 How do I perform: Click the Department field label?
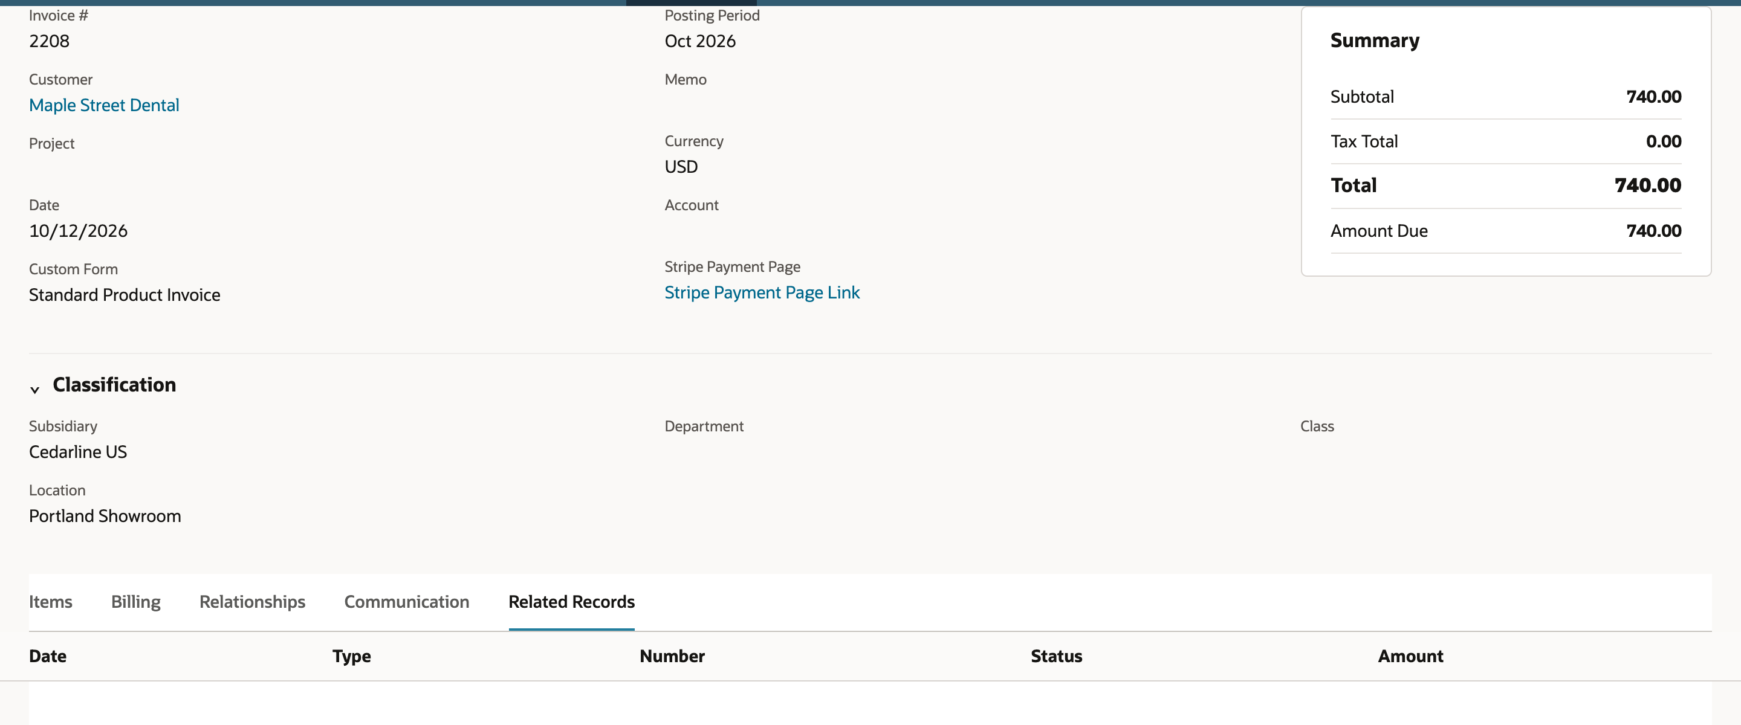[704, 427]
